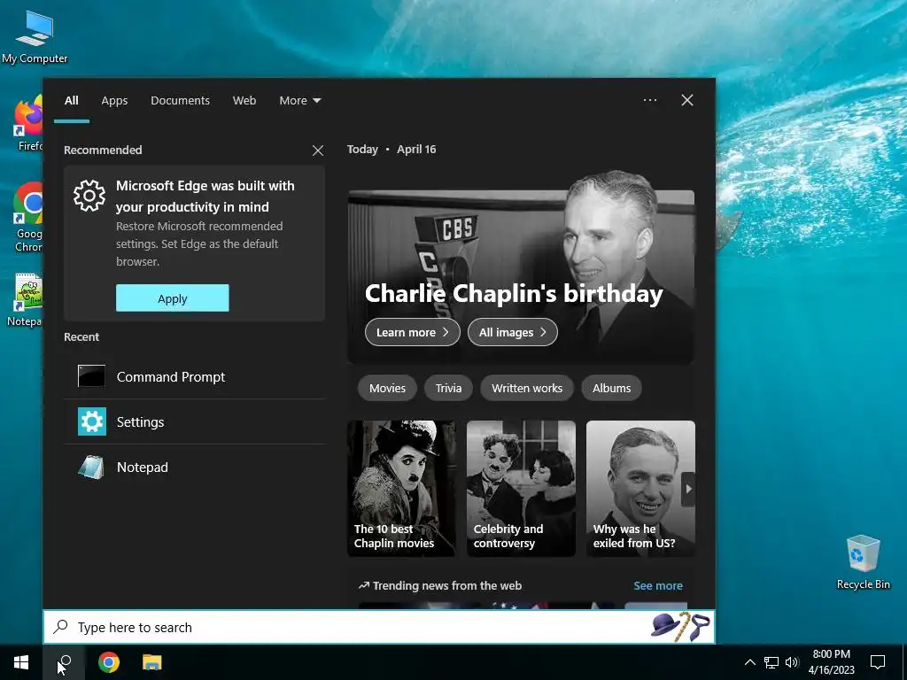Click Learn more about Chaplin
This screenshot has width=907, height=680.
(413, 332)
